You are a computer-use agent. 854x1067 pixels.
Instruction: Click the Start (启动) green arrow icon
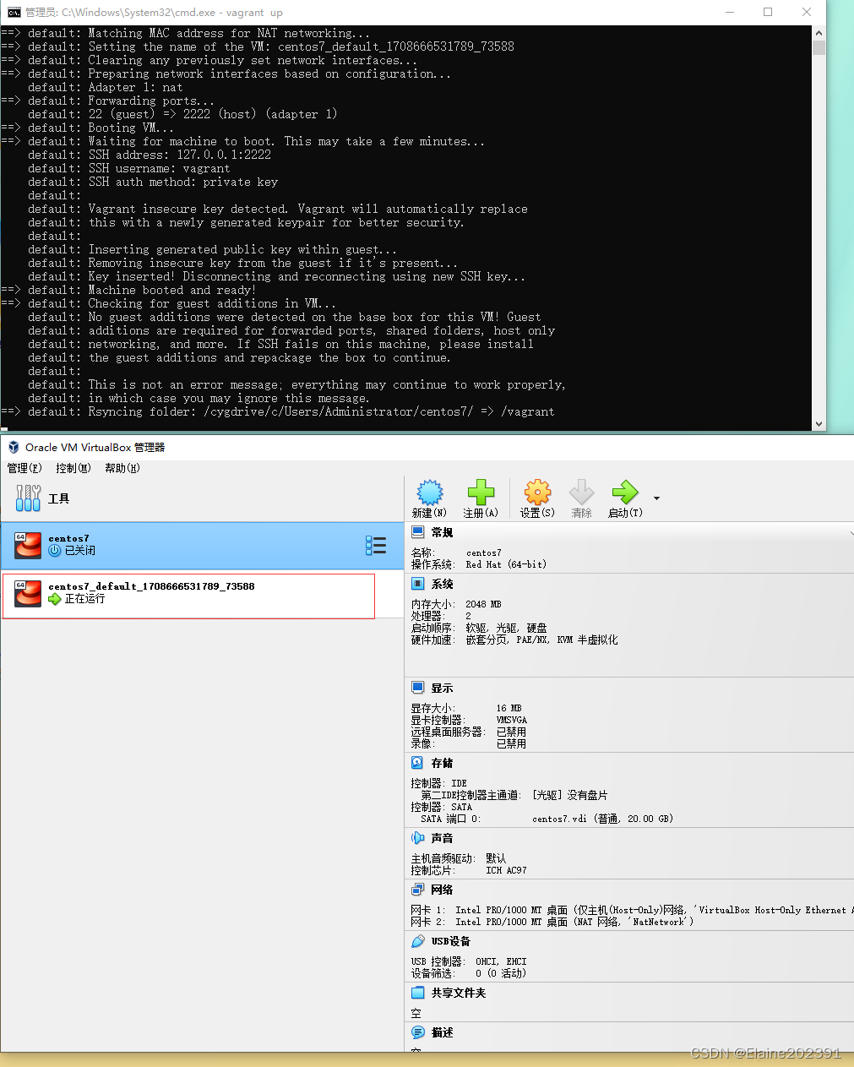coord(625,493)
